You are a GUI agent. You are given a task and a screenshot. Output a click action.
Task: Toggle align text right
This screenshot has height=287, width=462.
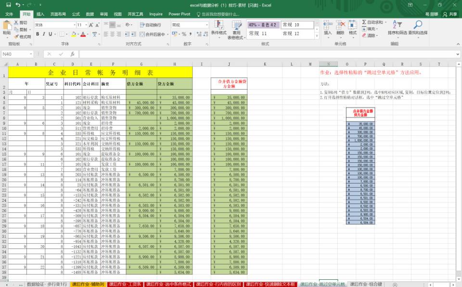click(x=119, y=34)
